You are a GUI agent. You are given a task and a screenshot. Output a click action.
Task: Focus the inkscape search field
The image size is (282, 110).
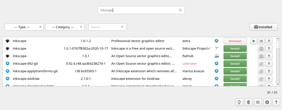click(x=141, y=10)
